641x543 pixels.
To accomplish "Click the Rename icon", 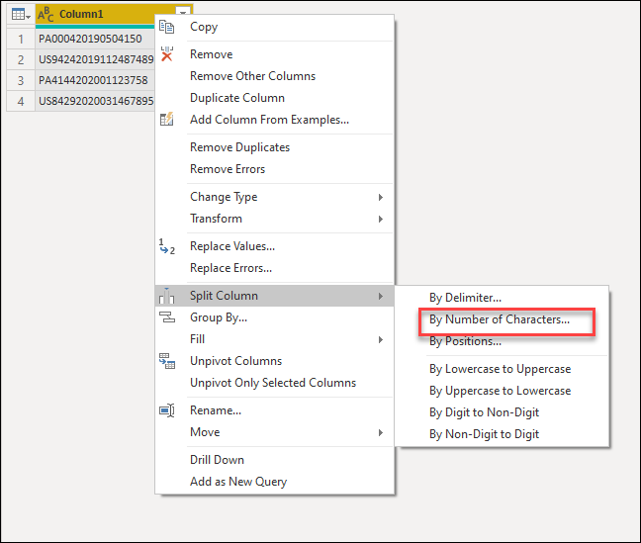I will tap(167, 410).
